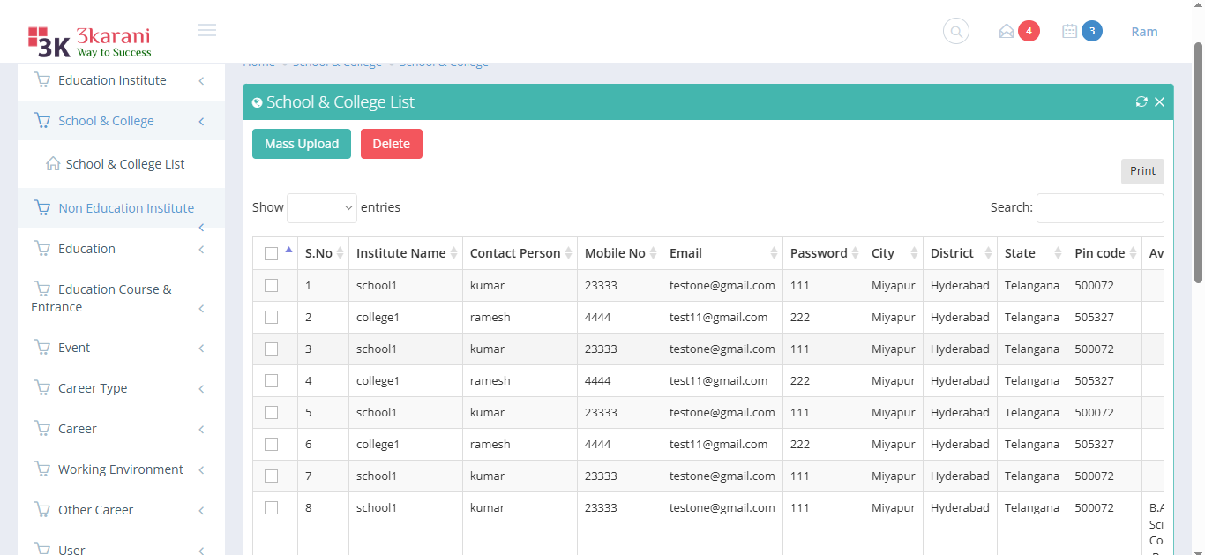The width and height of the screenshot is (1205, 555).
Task: Click the red Delete button
Action: coord(391,144)
